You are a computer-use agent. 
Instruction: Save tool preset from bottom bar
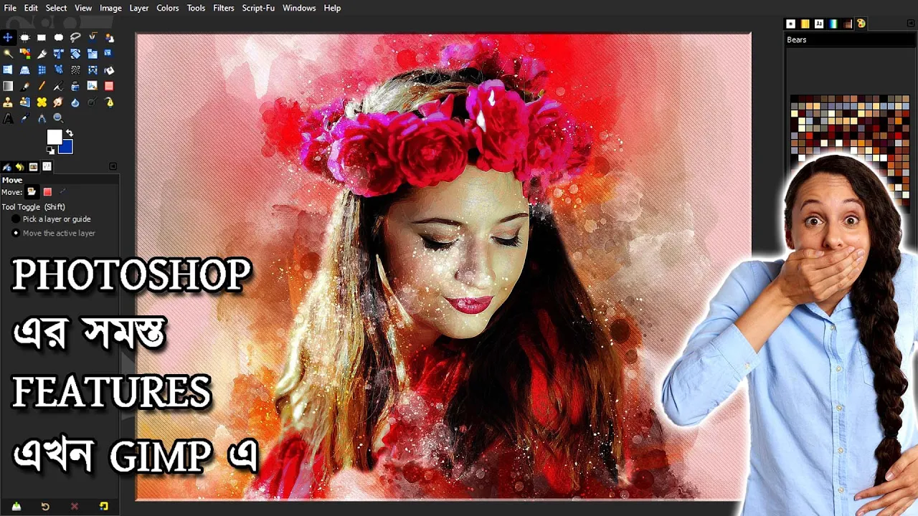(x=16, y=506)
